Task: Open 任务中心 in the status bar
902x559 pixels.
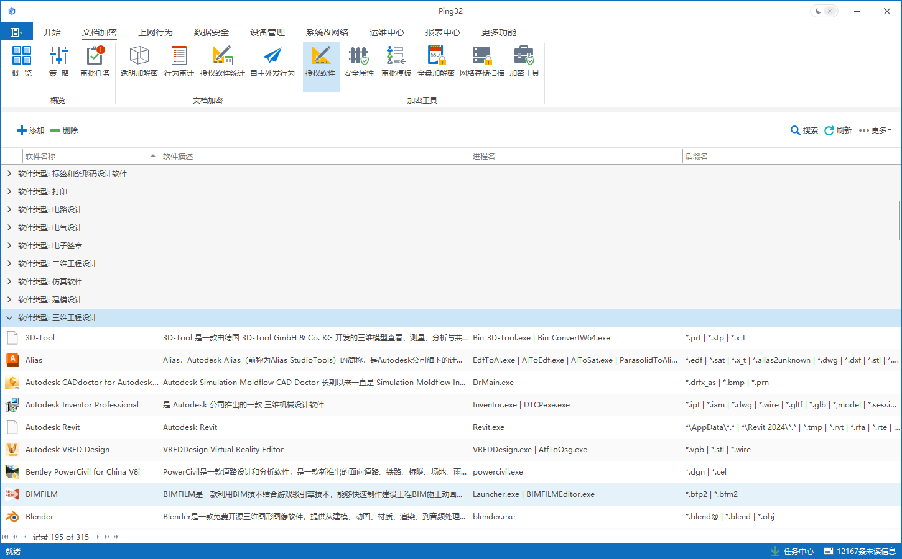Action: (792, 552)
